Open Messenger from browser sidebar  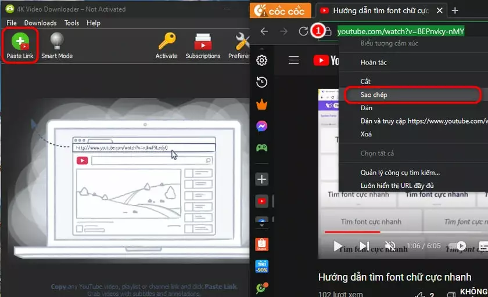pyautogui.click(x=262, y=126)
